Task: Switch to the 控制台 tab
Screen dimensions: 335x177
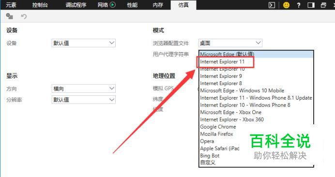Action: [40, 5]
